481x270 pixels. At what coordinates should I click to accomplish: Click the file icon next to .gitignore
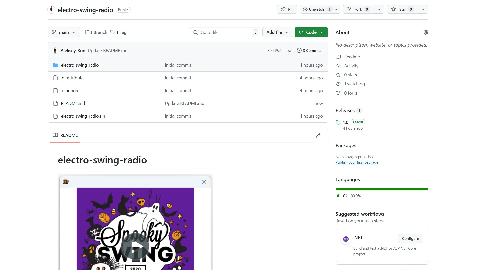click(x=55, y=91)
